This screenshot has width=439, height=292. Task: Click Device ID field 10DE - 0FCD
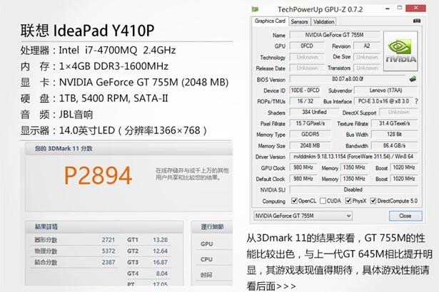pos(305,90)
